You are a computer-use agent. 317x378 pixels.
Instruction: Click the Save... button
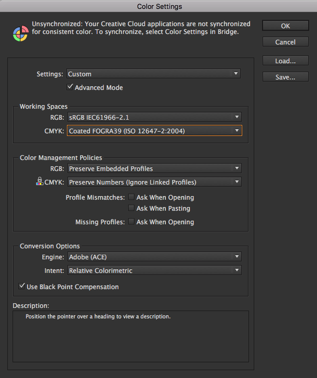click(x=286, y=77)
